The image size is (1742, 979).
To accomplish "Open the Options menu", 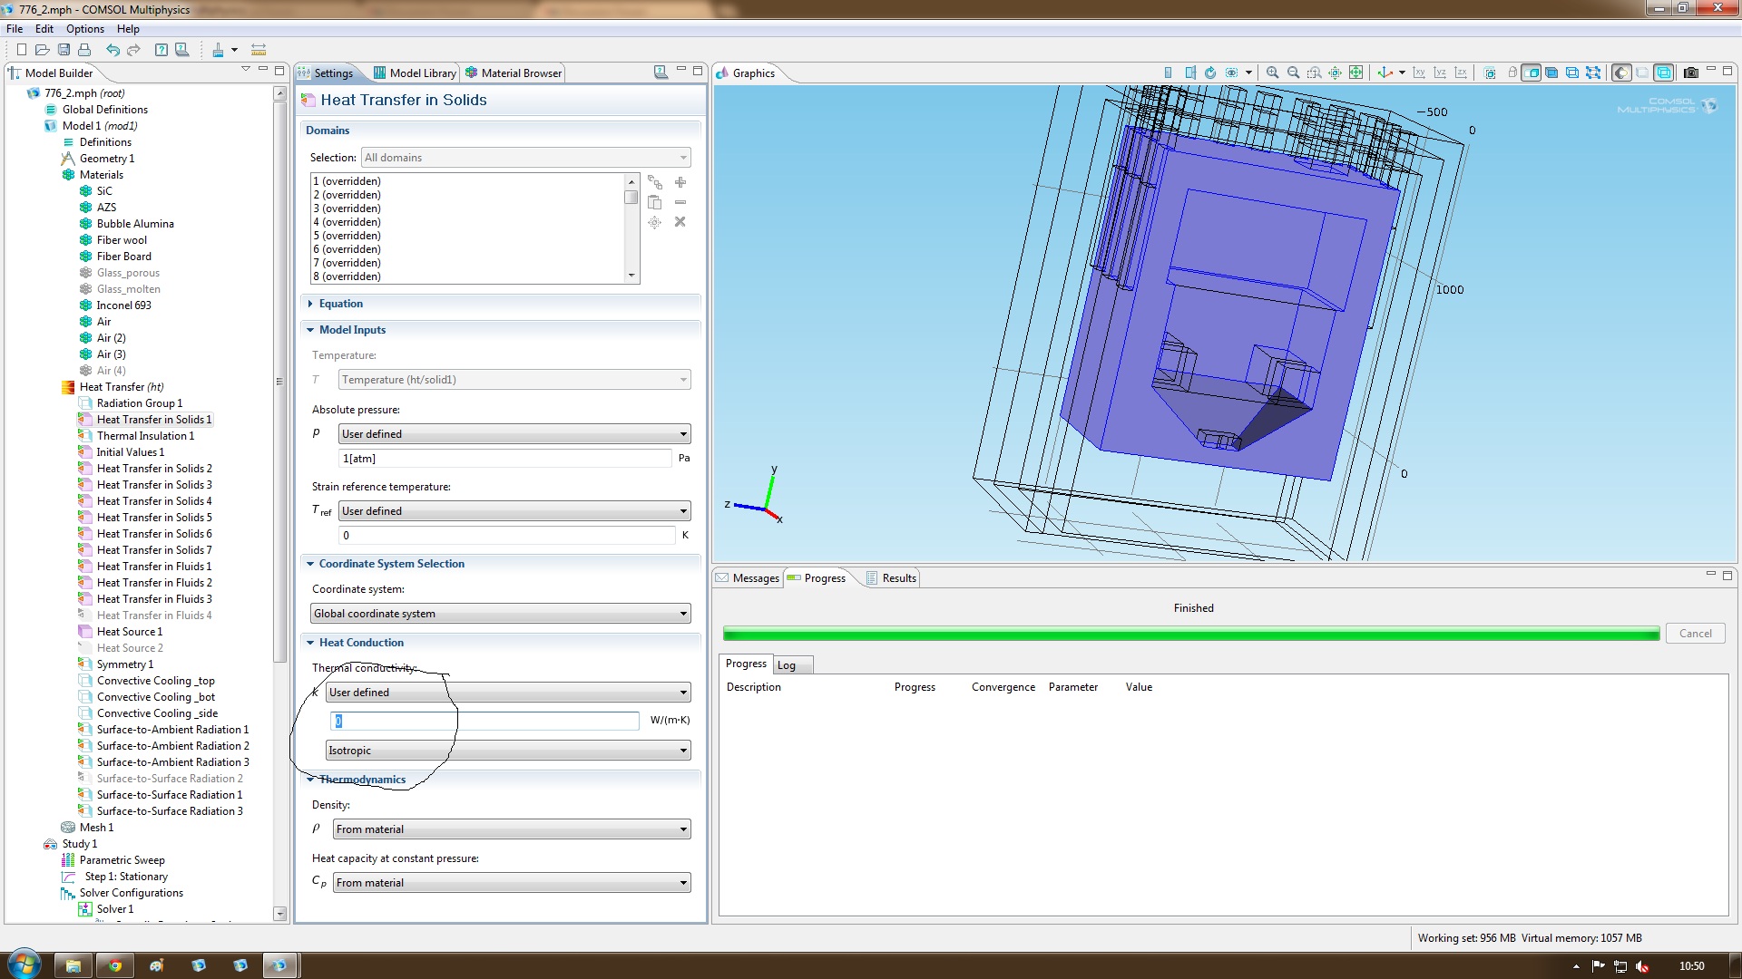I will click(x=85, y=29).
